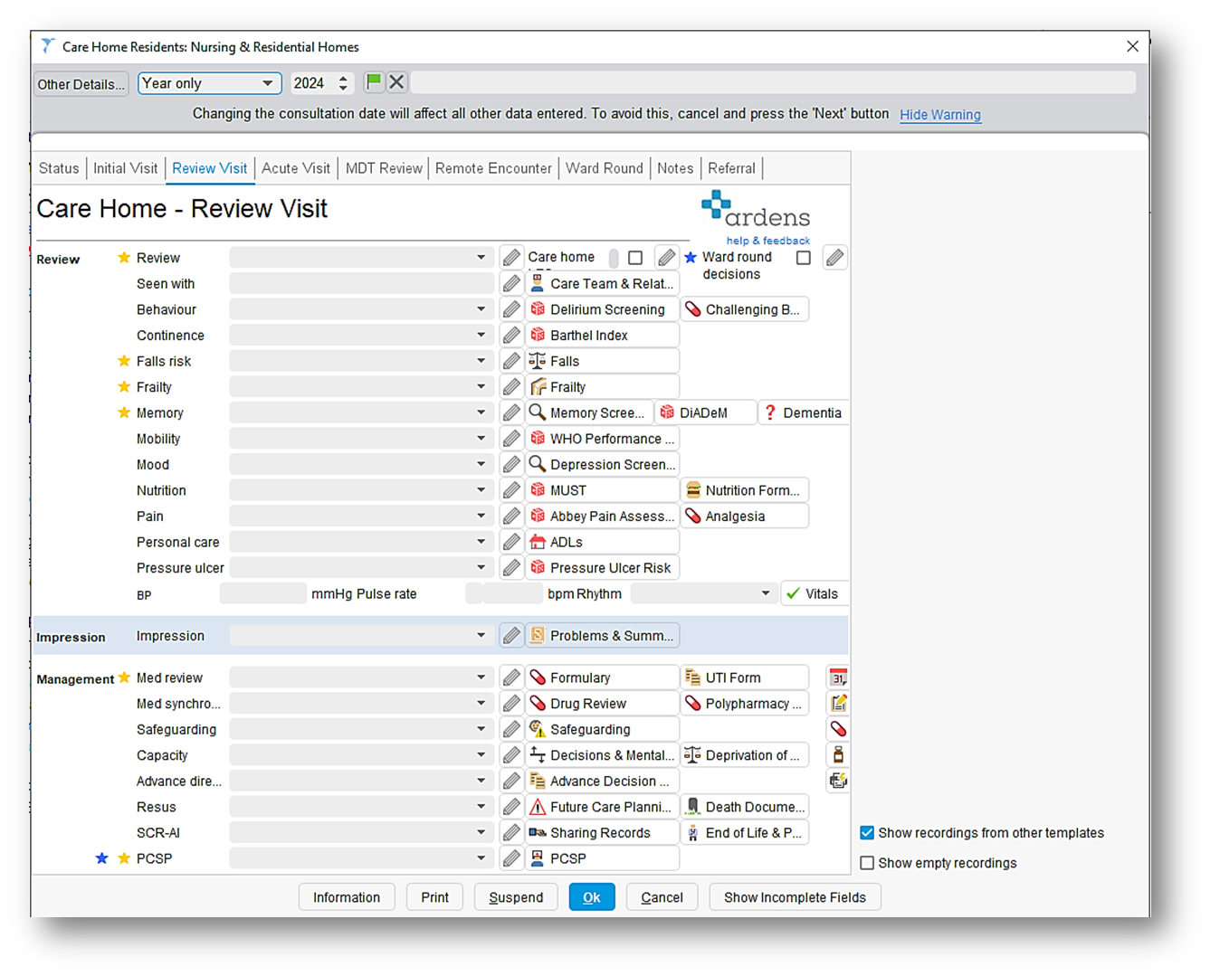
Task: Expand the Impression dropdown
Action: coord(481,636)
